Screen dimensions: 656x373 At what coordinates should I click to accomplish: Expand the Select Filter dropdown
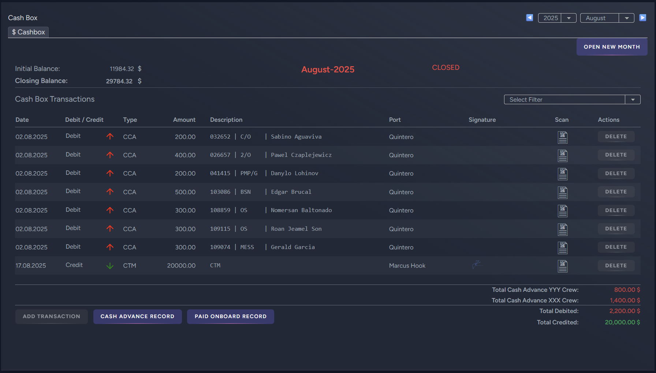pyautogui.click(x=633, y=99)
